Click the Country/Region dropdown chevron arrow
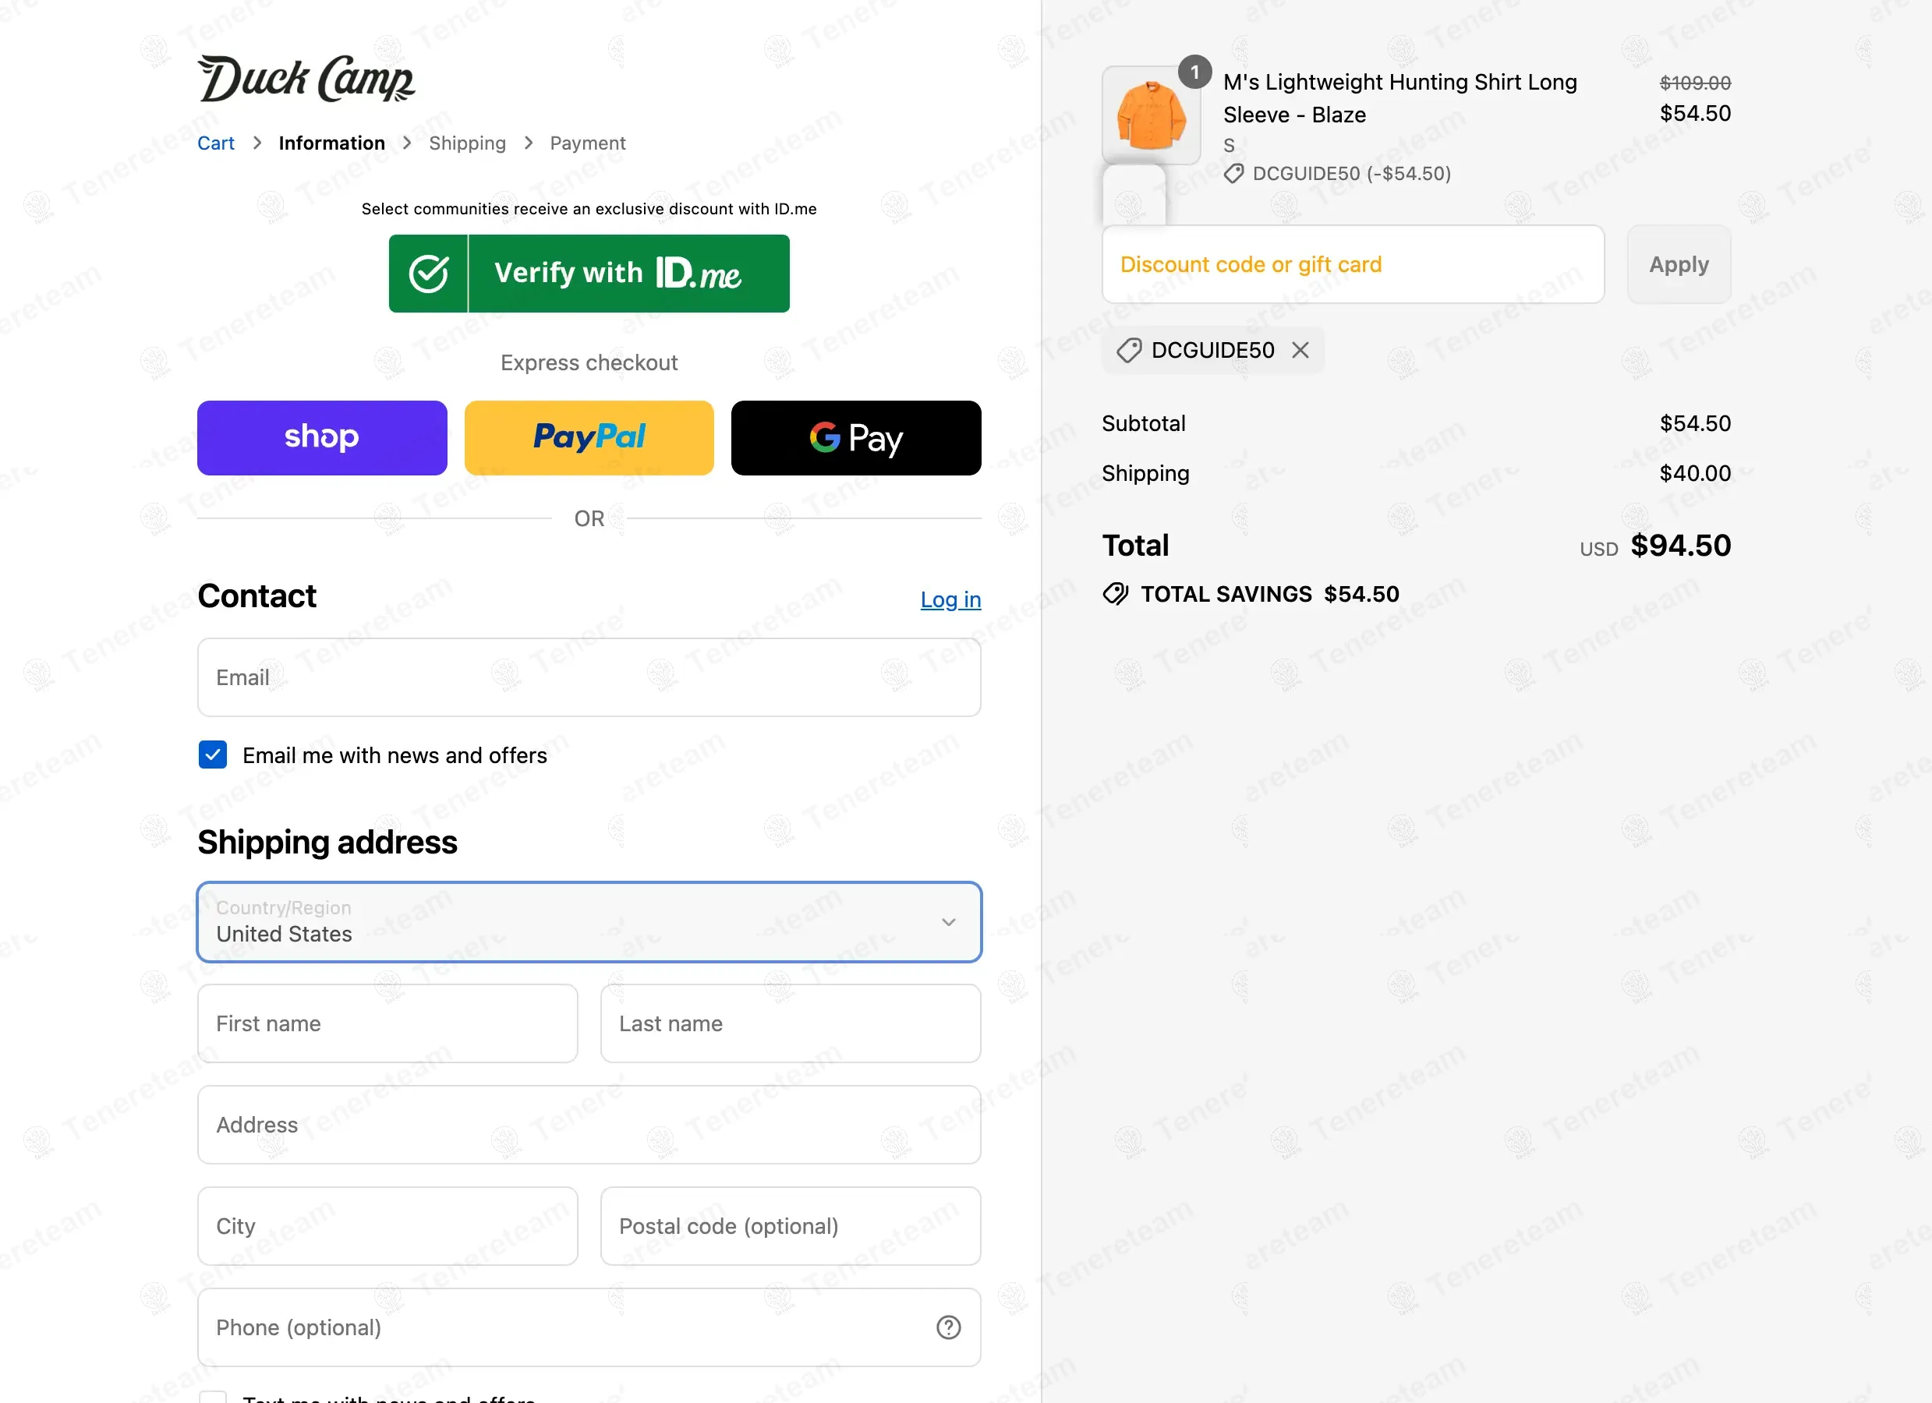Viewport: 1932px width, 1403px height. pos(948,922)
